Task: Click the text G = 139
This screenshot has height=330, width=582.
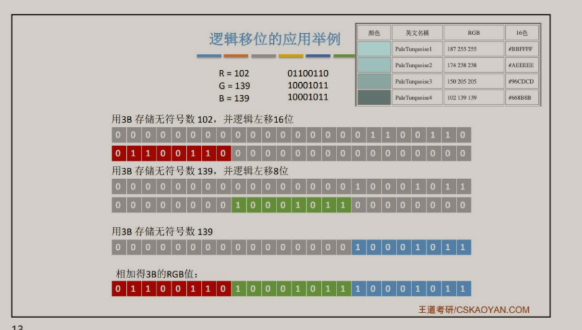Action: [x=234, y=86]
